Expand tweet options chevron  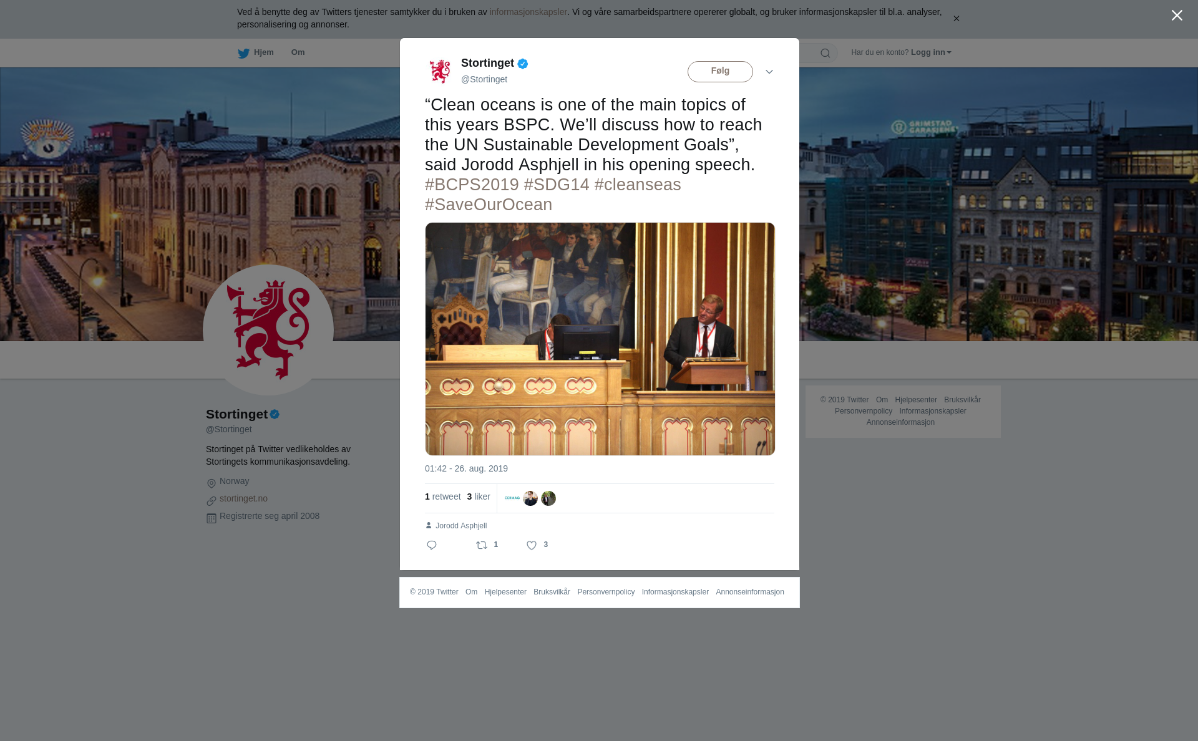point(769,72)
